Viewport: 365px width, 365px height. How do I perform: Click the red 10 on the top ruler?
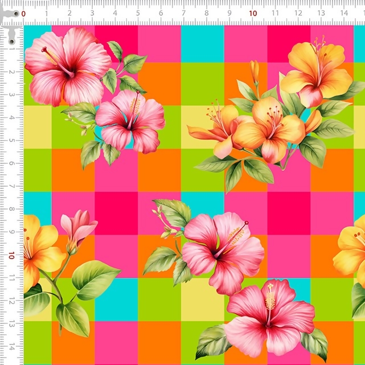[x=252, y=13]
